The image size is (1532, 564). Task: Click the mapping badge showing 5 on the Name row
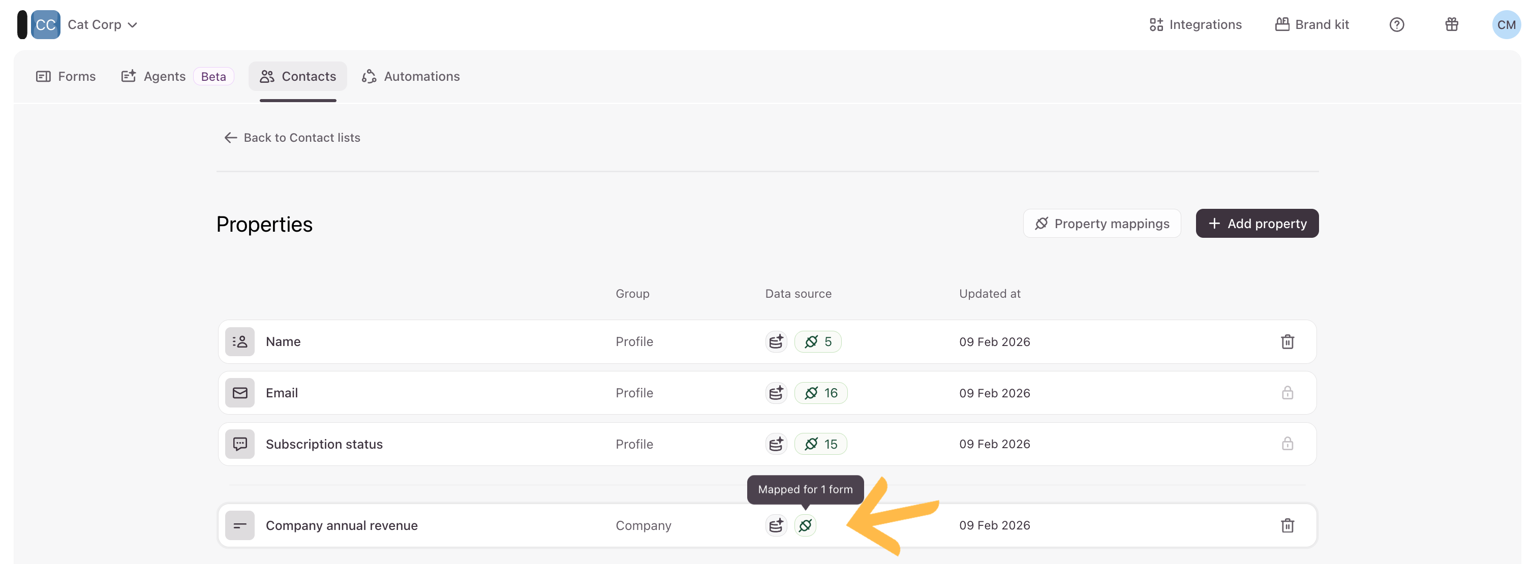click(818, 342)
